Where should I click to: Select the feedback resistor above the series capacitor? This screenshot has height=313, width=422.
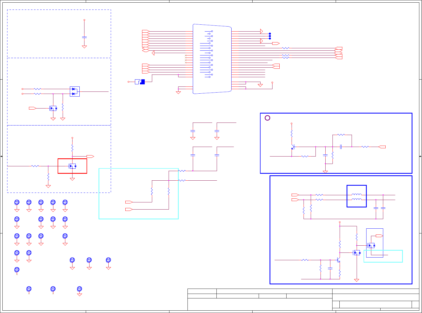341,135
